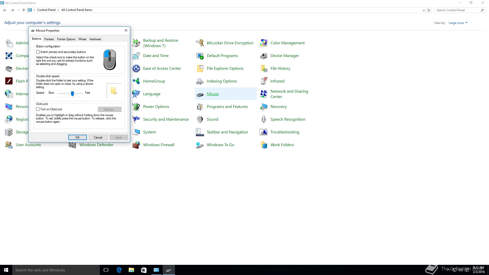Switch to the Pointers tab
This screenshot has width=489, height=275.
pos(49,39)
